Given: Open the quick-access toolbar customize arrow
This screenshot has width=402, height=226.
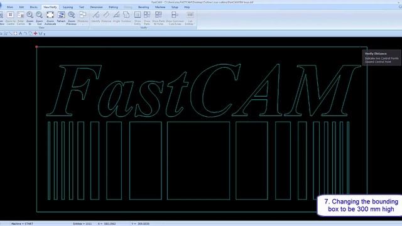Looking at the screenshot, I should click(45, 34).
